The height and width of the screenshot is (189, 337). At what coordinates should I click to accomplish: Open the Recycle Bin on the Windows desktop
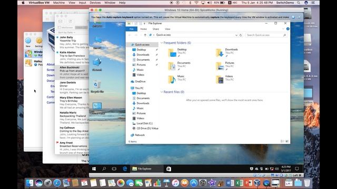coord(97,86)
